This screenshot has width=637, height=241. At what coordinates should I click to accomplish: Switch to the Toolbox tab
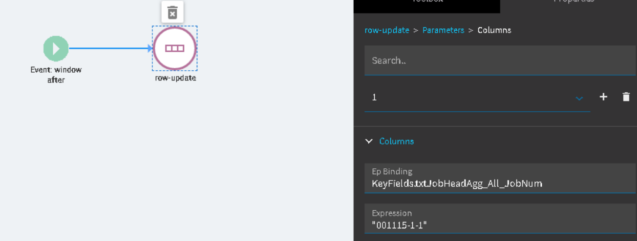click(427, 2)
